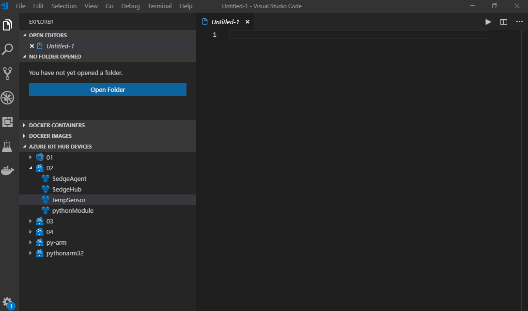Open the Source Control view icon
Image resolution: width=528 pixels, height=311 pixels.
click(7, 74)
